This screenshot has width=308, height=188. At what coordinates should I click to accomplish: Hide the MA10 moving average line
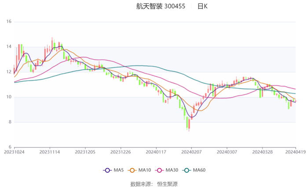pos(132,170)
